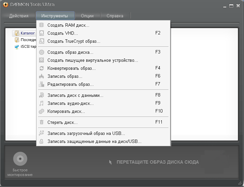Click the music note audio disc icon

click(x=41, y=104)
